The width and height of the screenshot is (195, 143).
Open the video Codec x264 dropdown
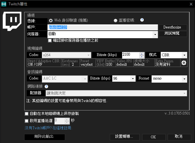tap(66, 55)
